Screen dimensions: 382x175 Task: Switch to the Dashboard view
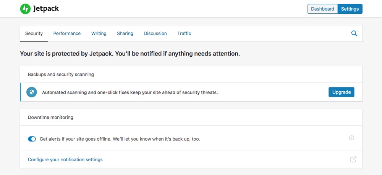(x=322, y=9)
